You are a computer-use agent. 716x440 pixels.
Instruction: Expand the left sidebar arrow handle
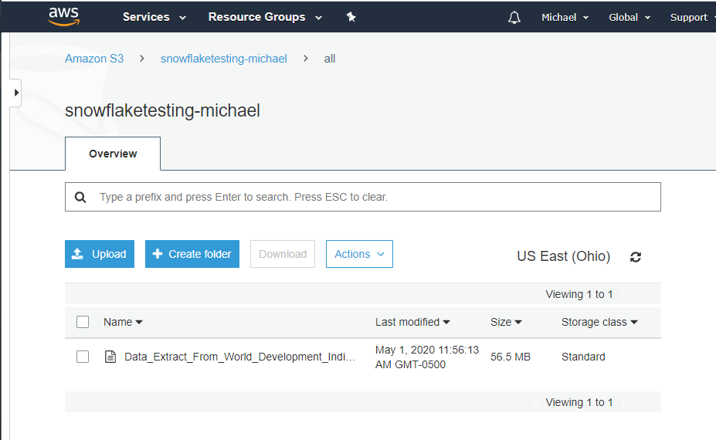pyautogui.click(x=16, y=93)
